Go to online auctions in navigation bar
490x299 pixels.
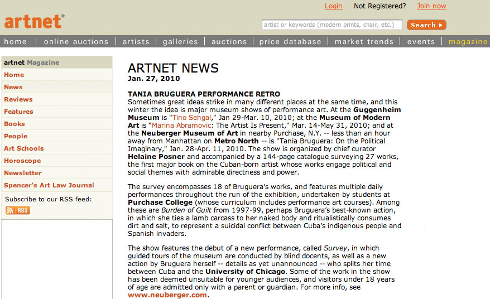(x=76, y=42)
